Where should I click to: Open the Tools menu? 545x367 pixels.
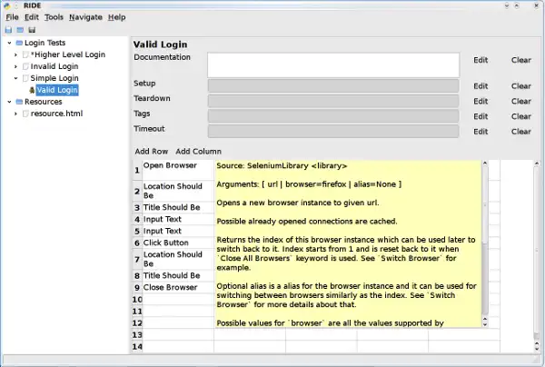click(x=54, y=17)
